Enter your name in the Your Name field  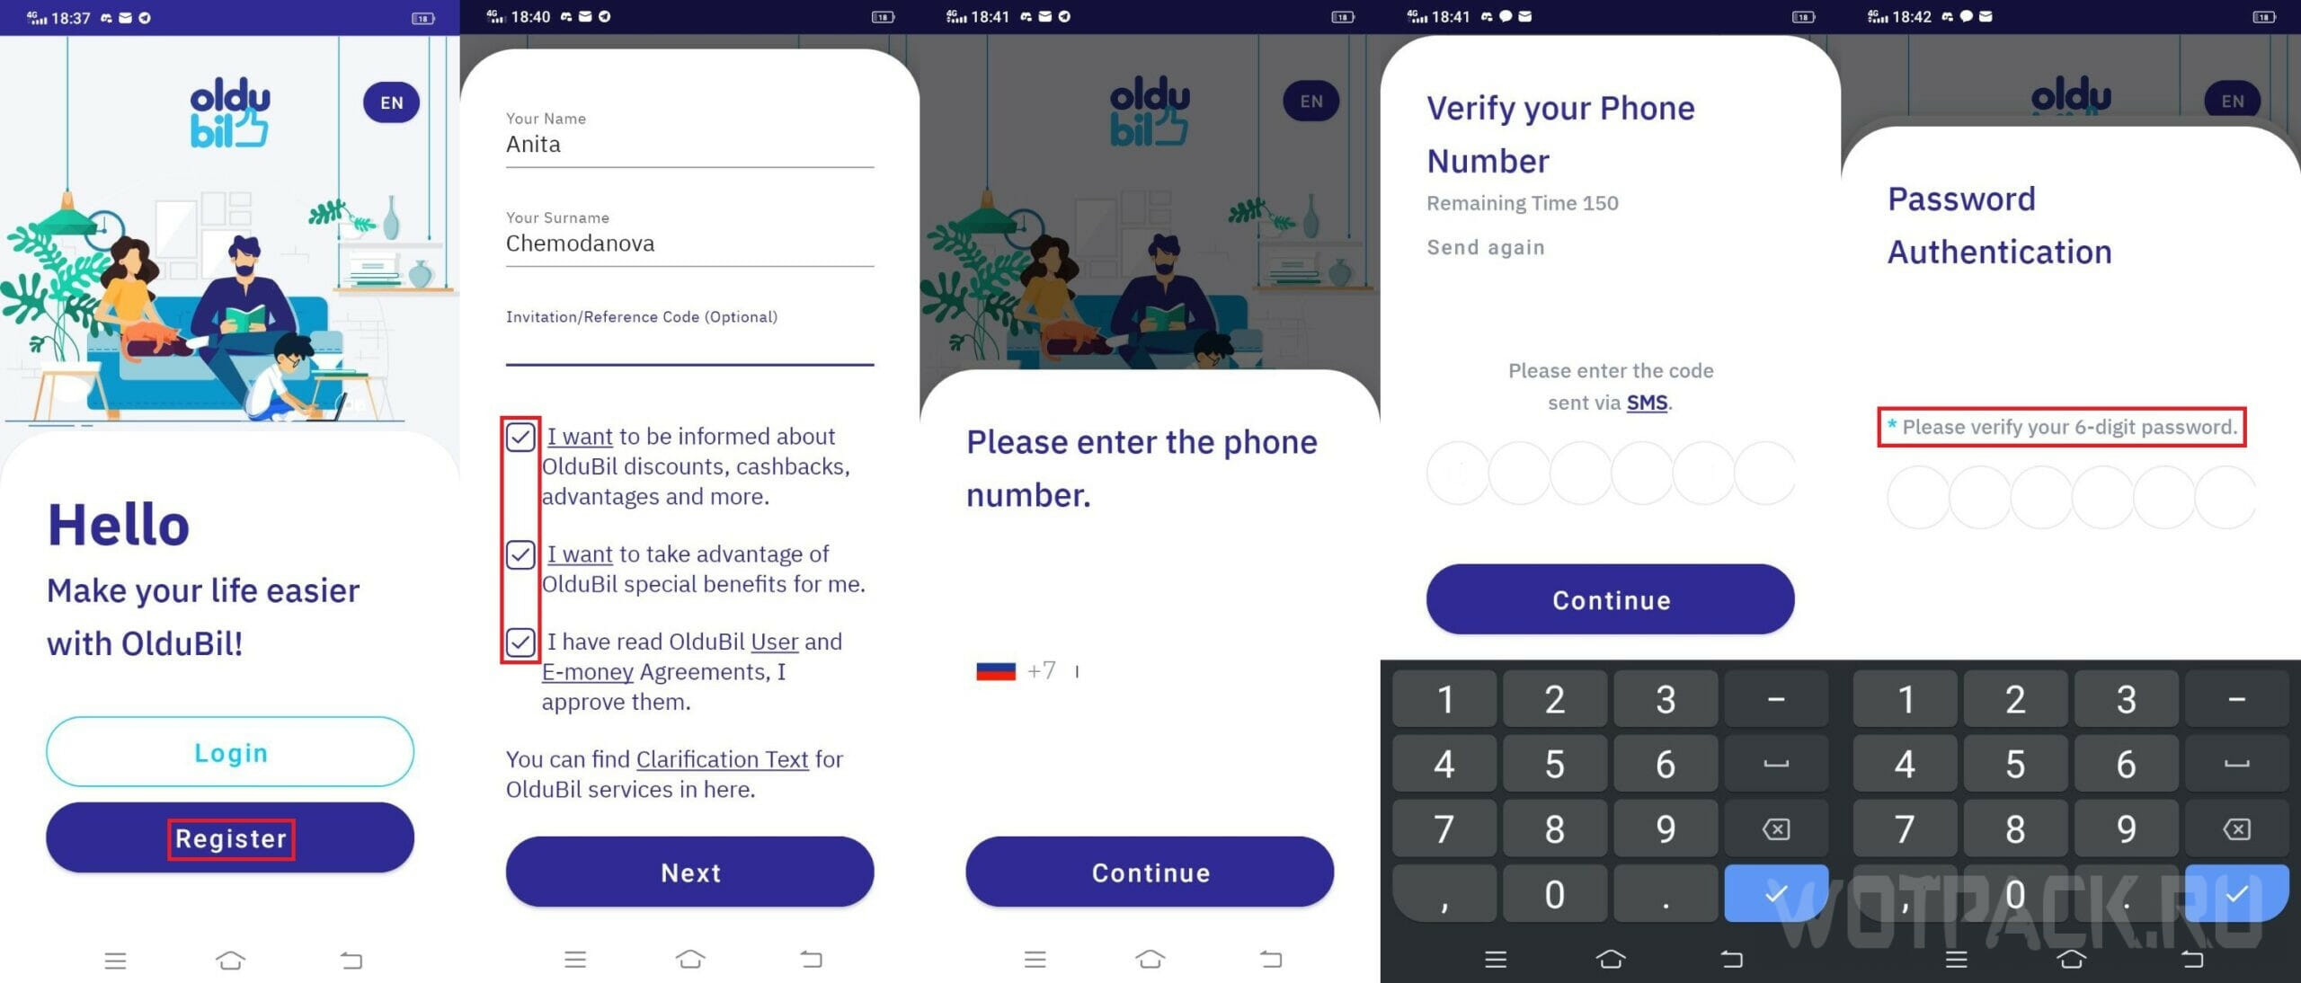pyautogui.click(x=691, y=146)
